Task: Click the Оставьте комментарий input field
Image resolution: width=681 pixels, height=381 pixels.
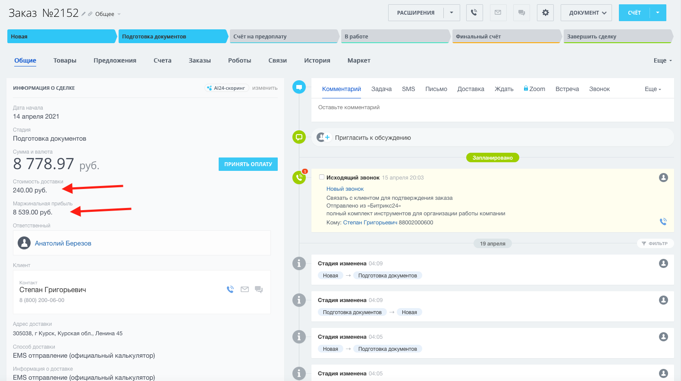Action: coord(493,110)
